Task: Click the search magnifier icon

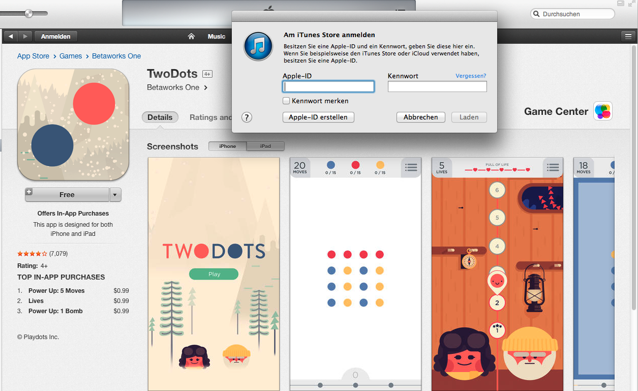Action: click(x=536, y=14)
